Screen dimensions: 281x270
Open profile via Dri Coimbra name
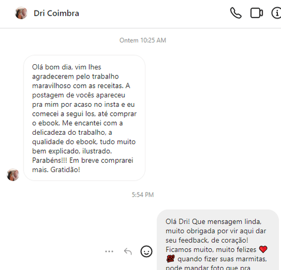(56, 13)
